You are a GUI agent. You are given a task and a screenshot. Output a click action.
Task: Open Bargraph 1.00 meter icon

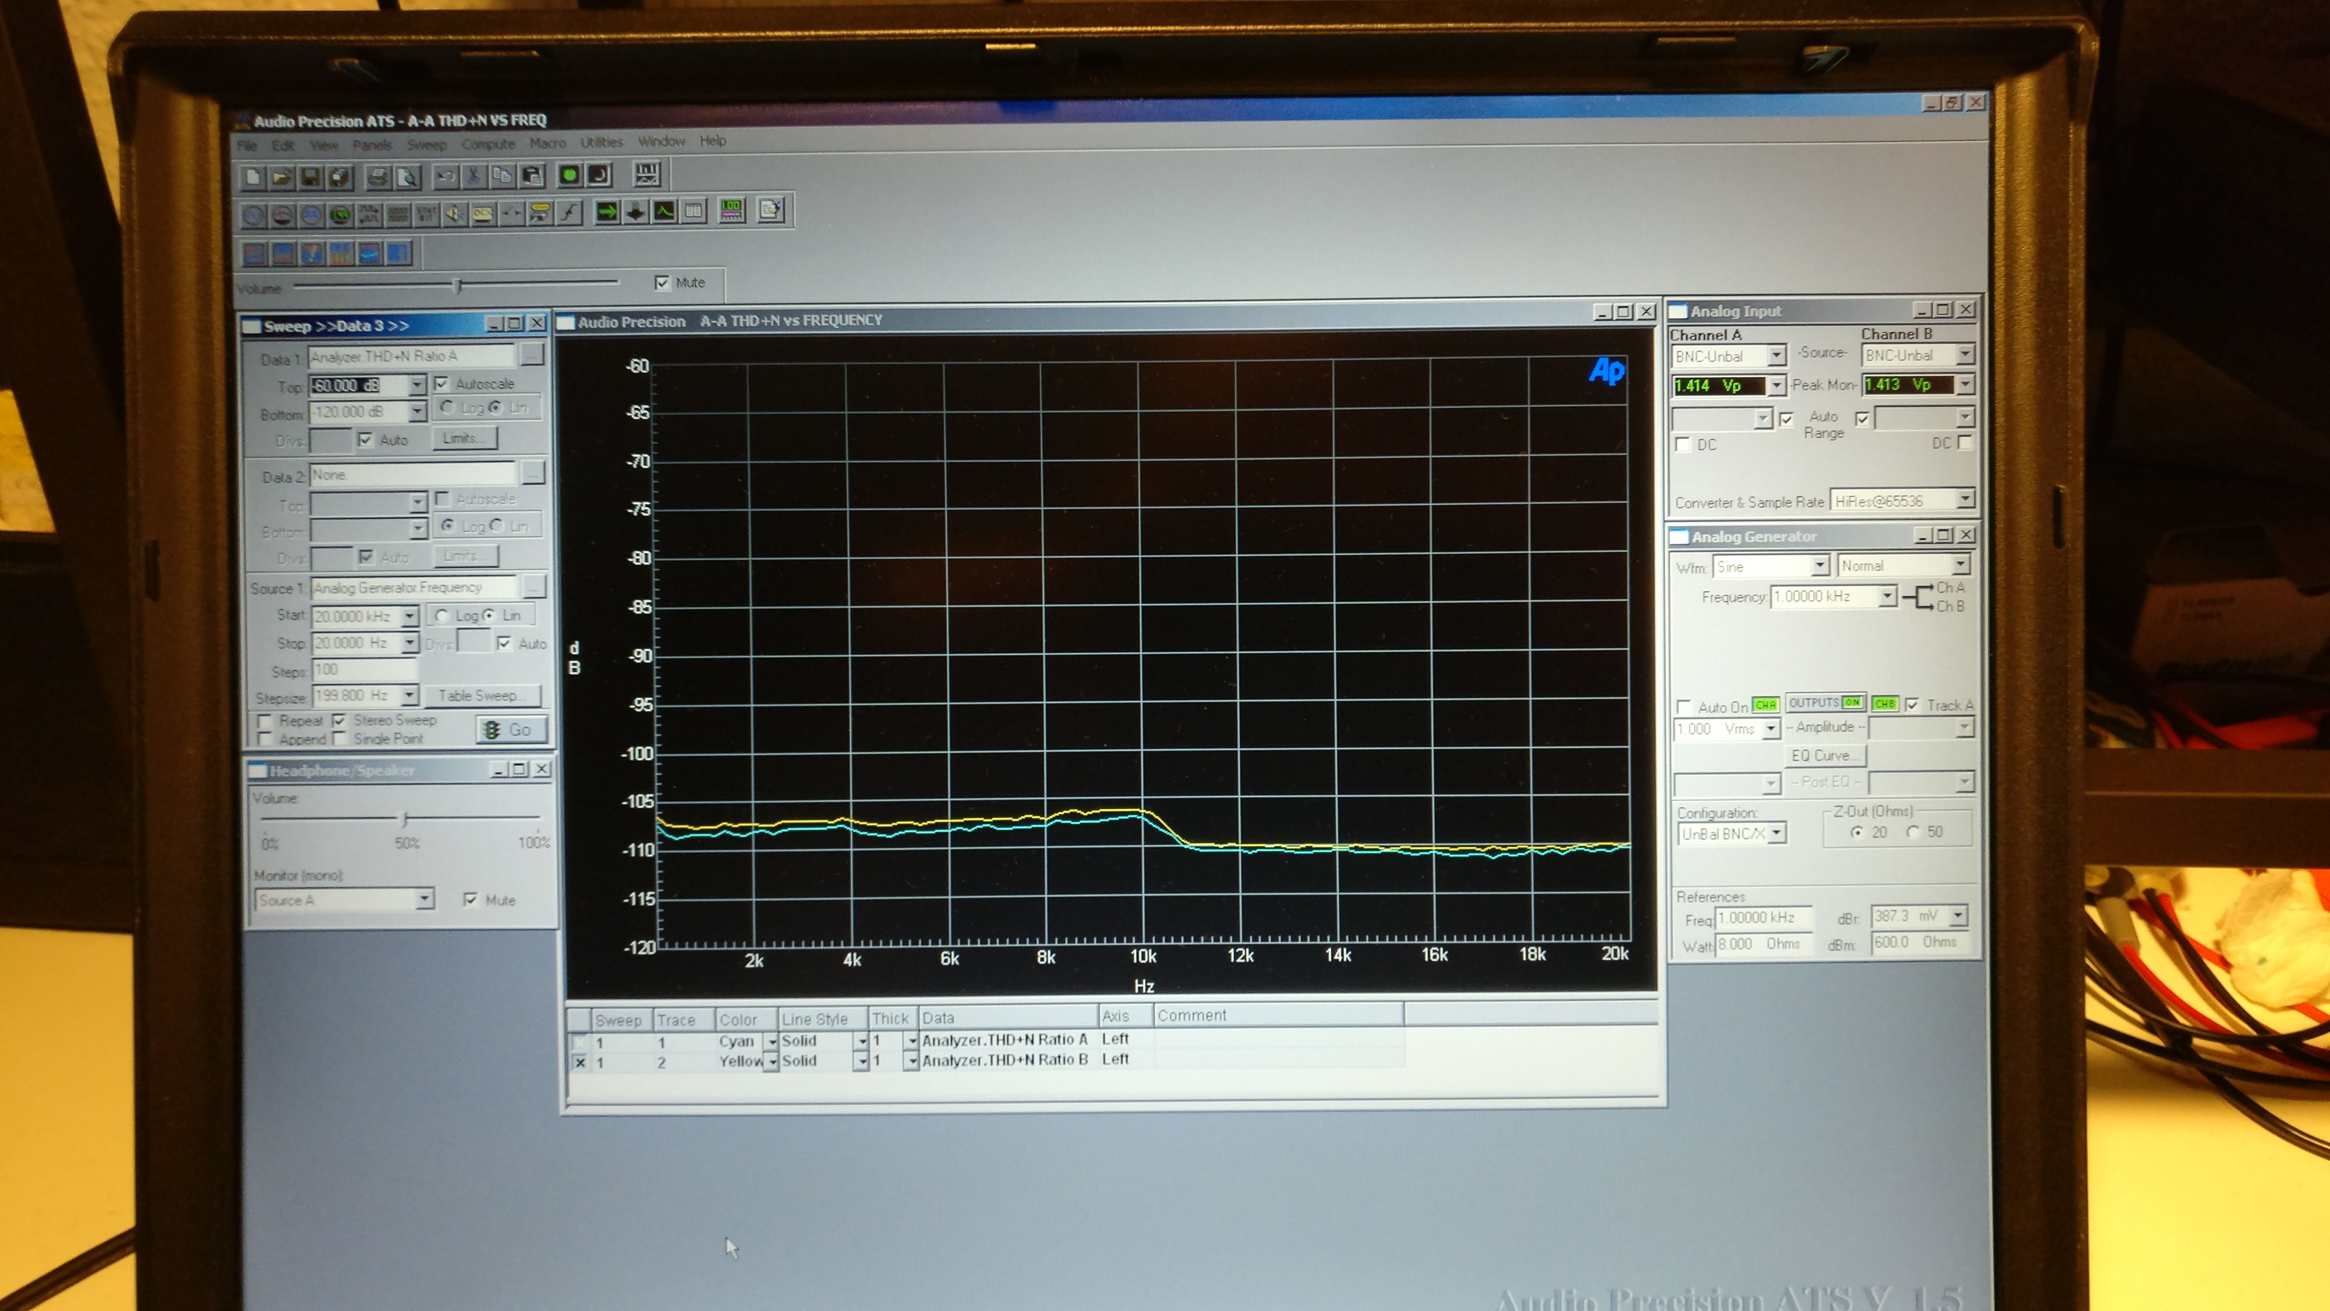click(x=732, y=211)
